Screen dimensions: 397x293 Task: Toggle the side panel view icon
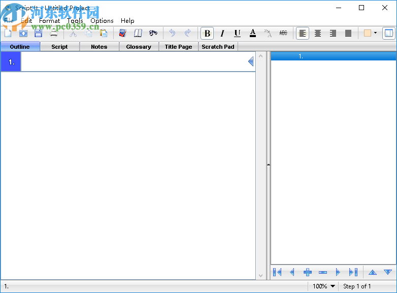pyautogui.click(x=389, y=33)
